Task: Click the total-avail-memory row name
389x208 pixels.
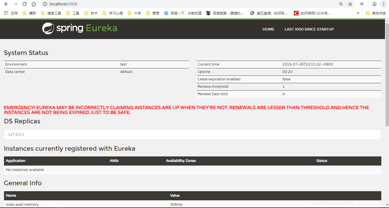Action: click(22, 205)
